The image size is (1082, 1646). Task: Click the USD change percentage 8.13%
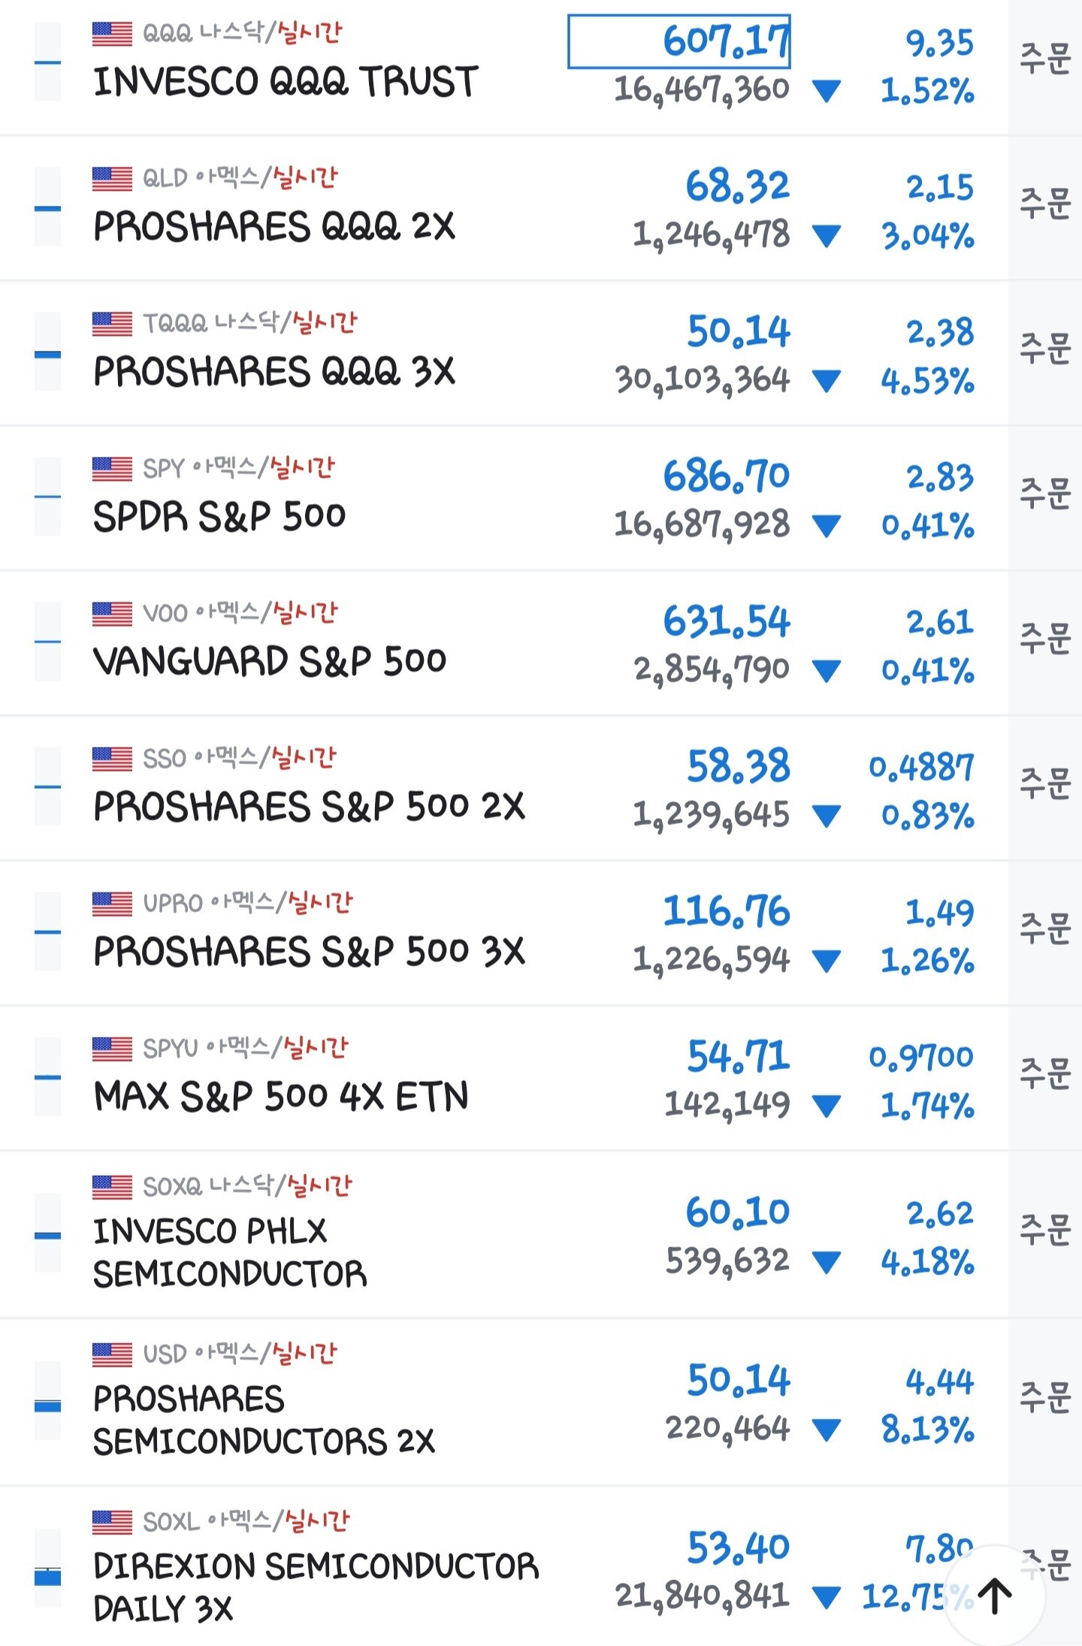(928, 1430)
